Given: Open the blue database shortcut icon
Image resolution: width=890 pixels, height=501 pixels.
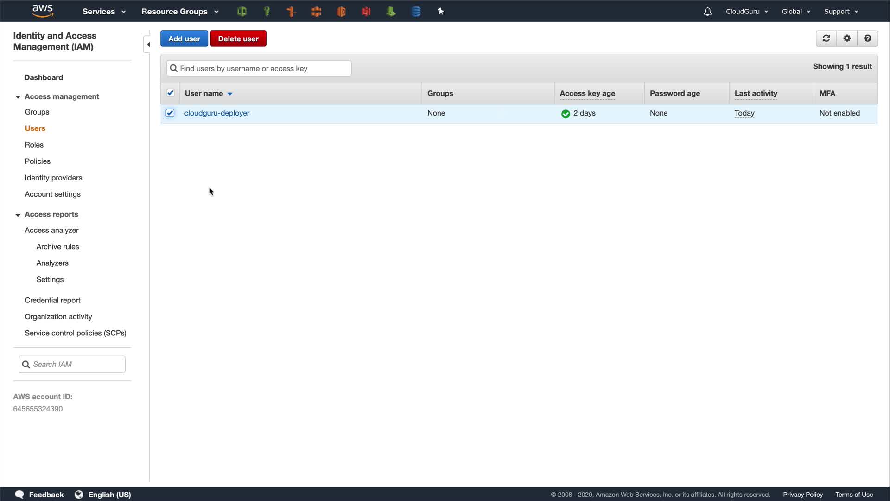Looking at the screenshot, I should point(416,12).
